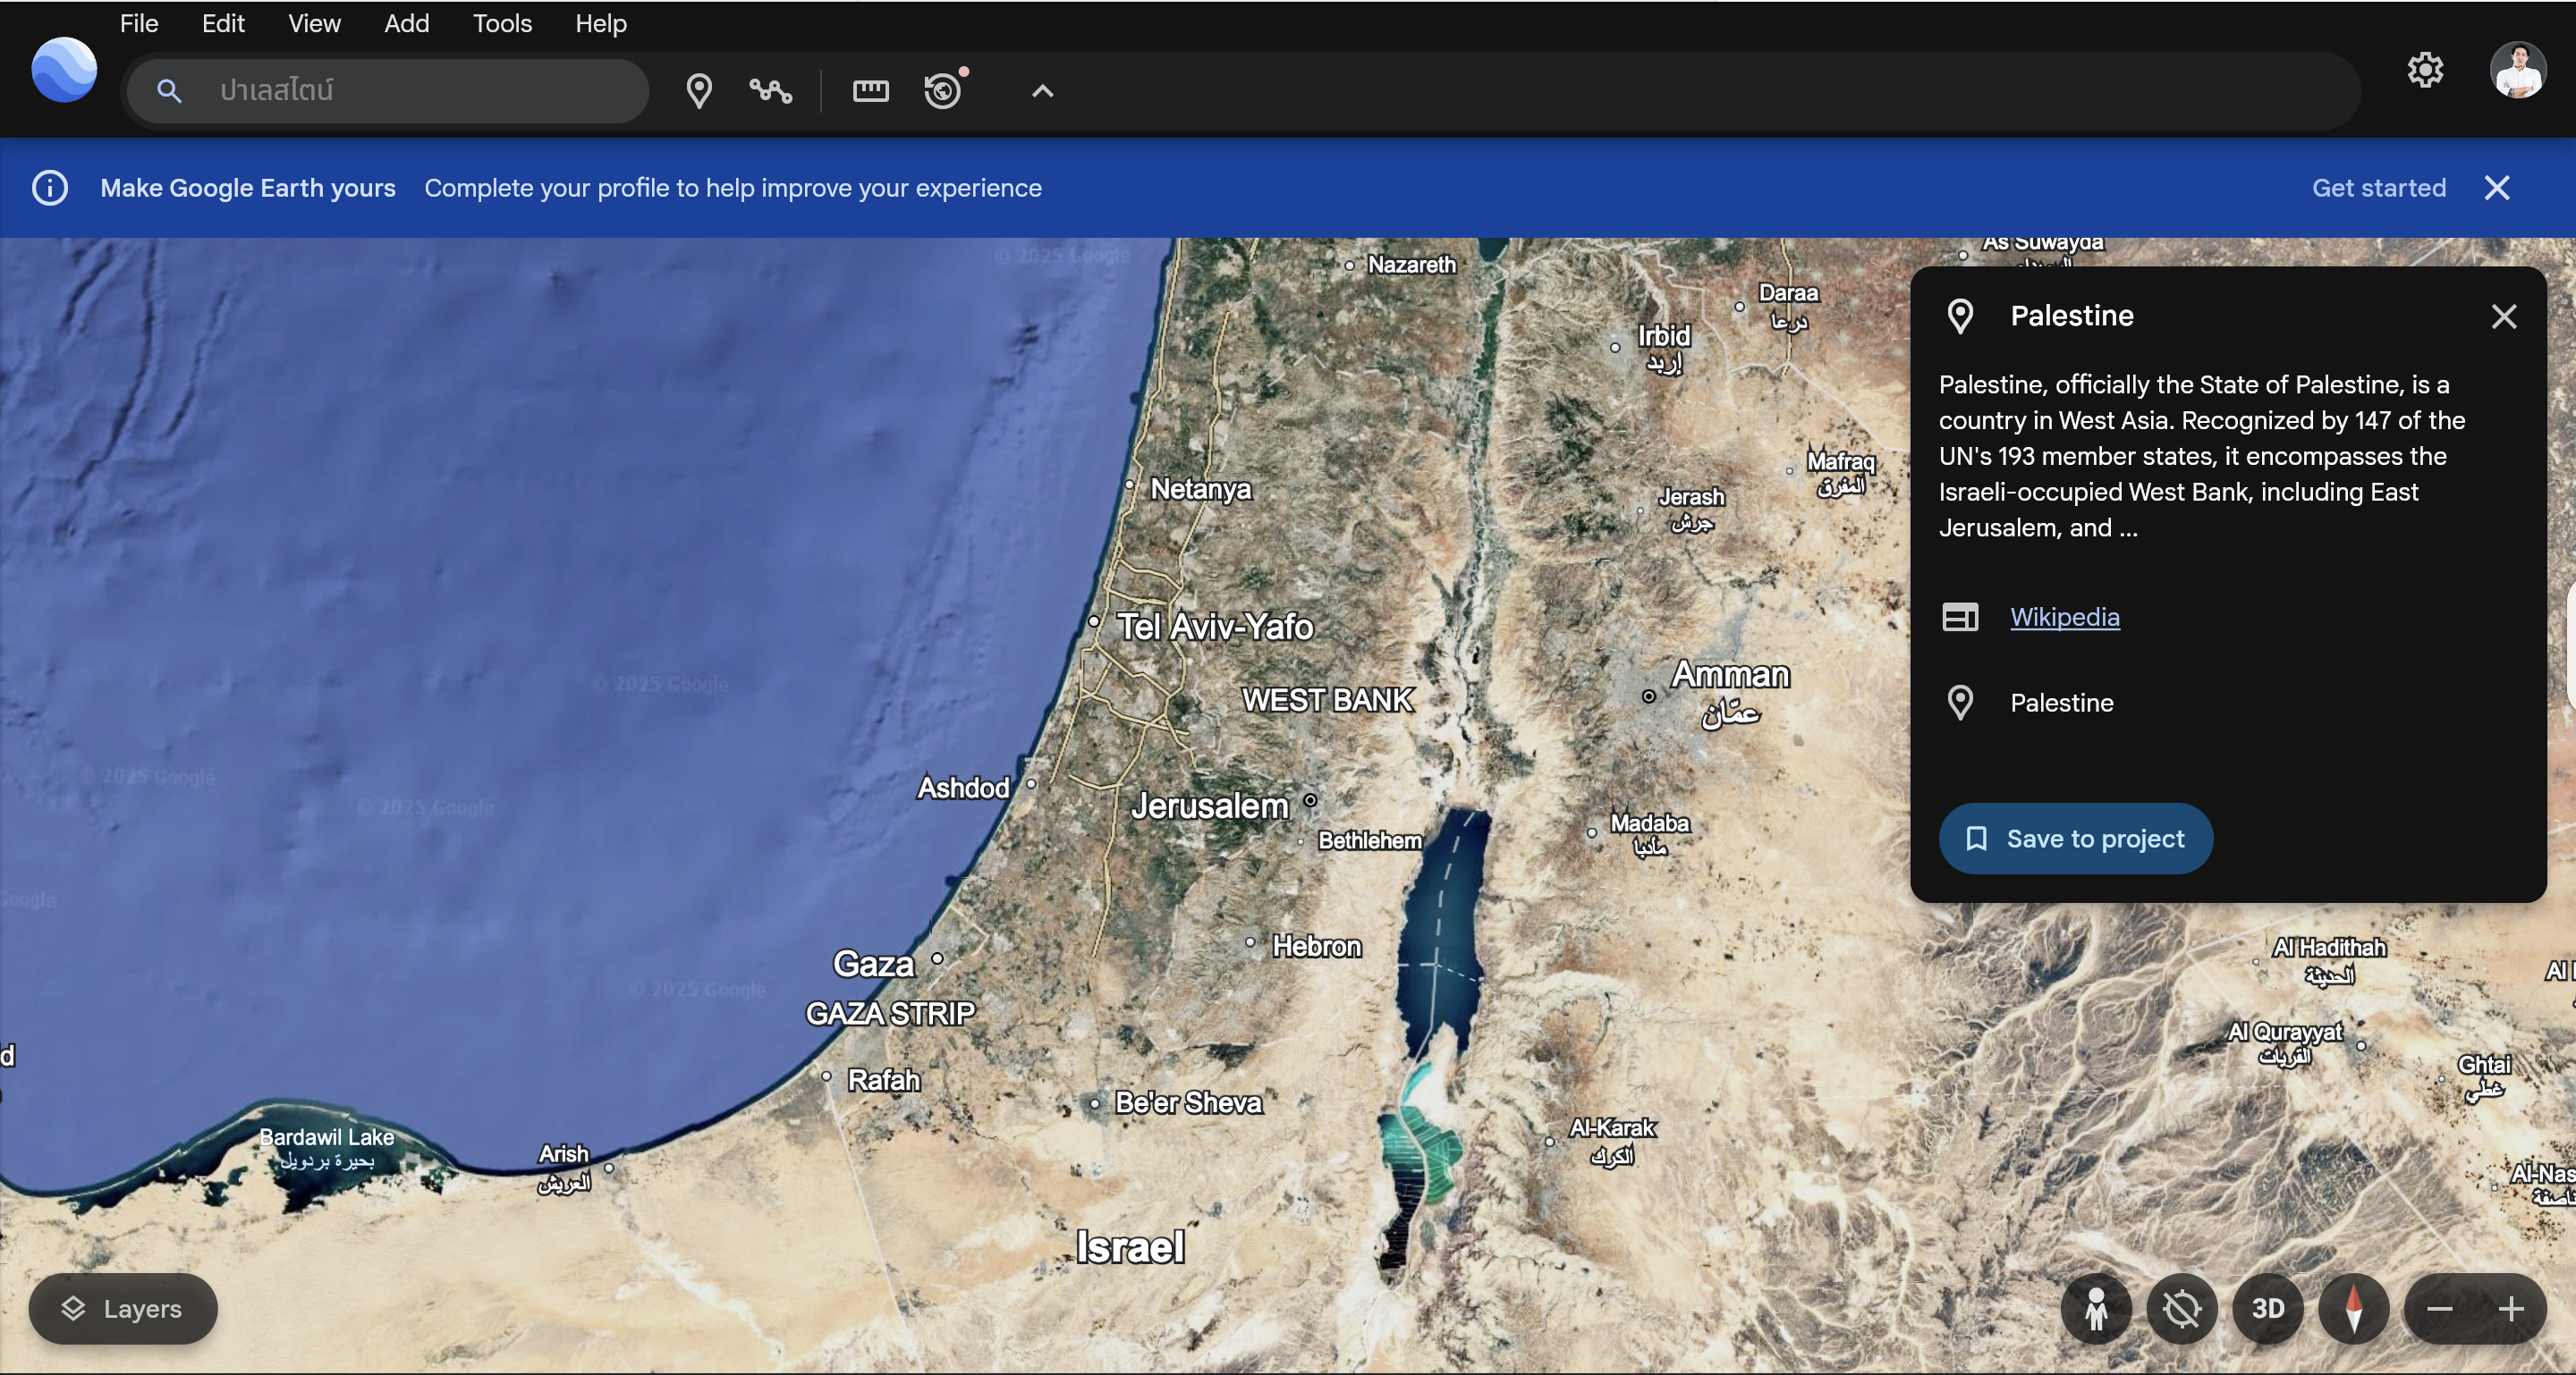Click the Tel Aviv-Yafo map label
Screen dimensions: 2576x1375
[x=1214, y=628]
